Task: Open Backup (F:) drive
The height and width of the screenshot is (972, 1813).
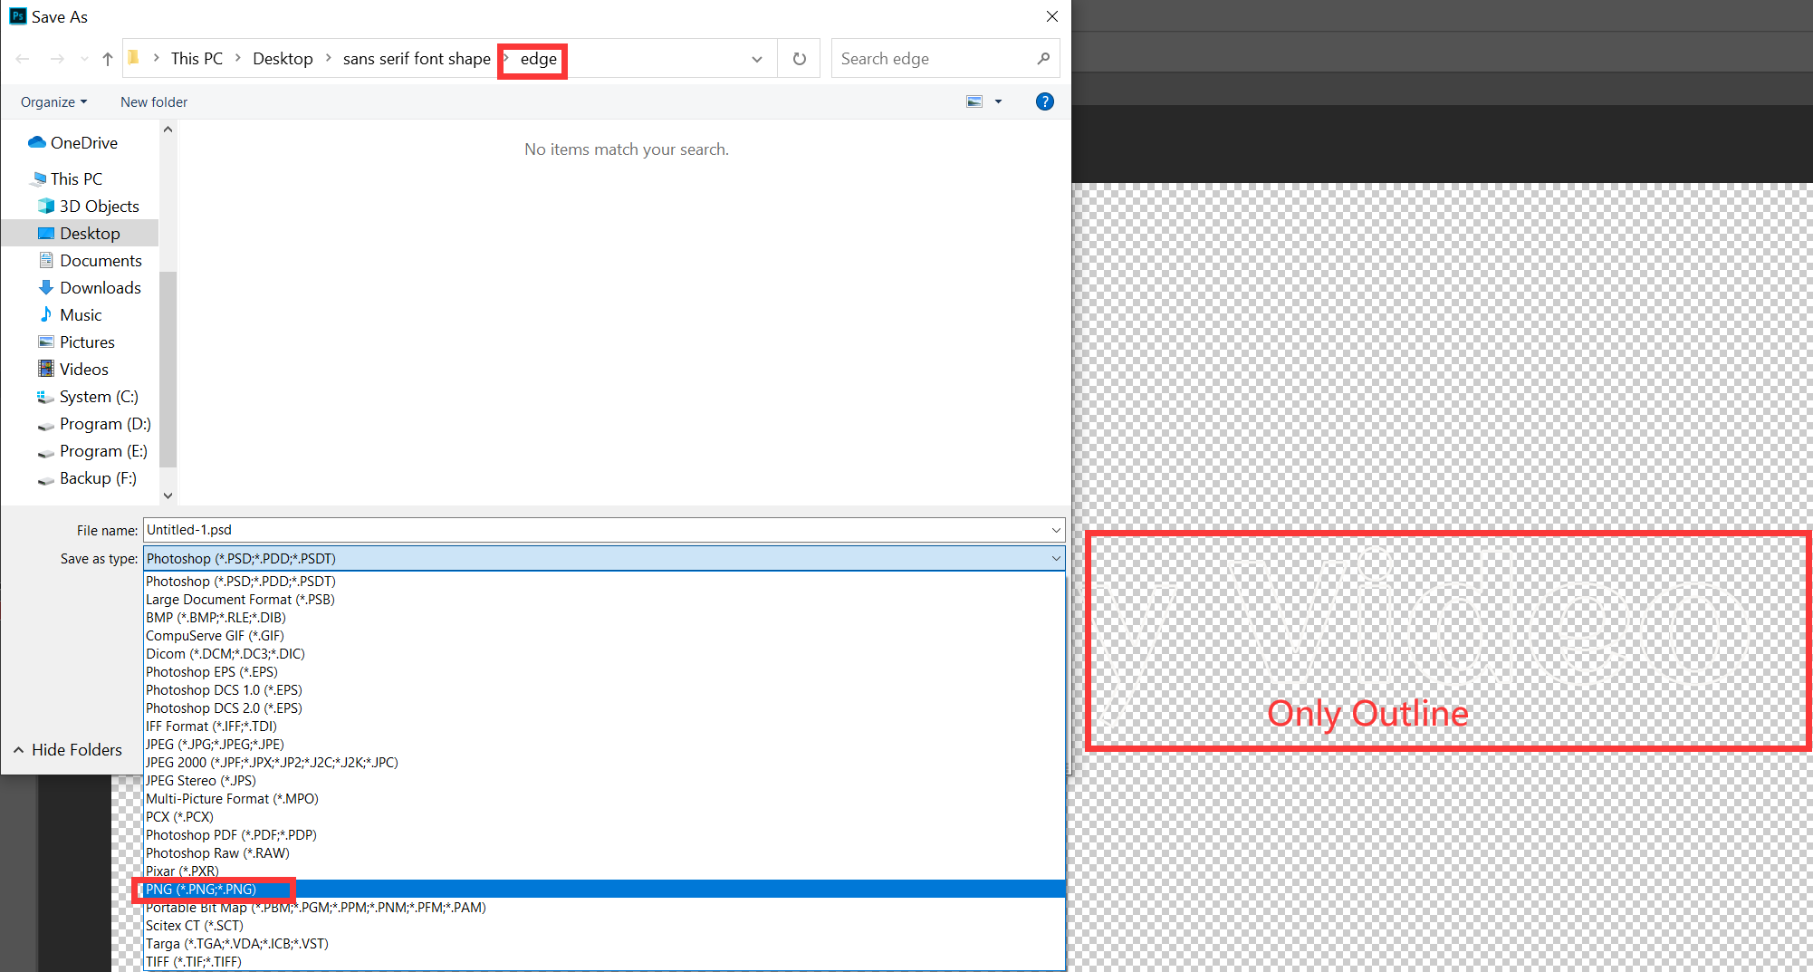Action: pyautogui.click(x=87, y=478)
